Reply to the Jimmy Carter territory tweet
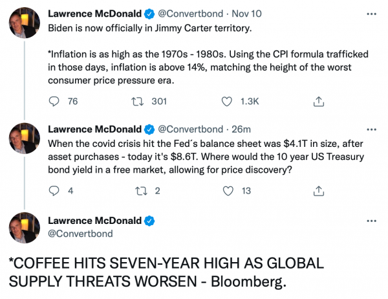This screenshot has width=388, height=299. (x=55, y=101)
